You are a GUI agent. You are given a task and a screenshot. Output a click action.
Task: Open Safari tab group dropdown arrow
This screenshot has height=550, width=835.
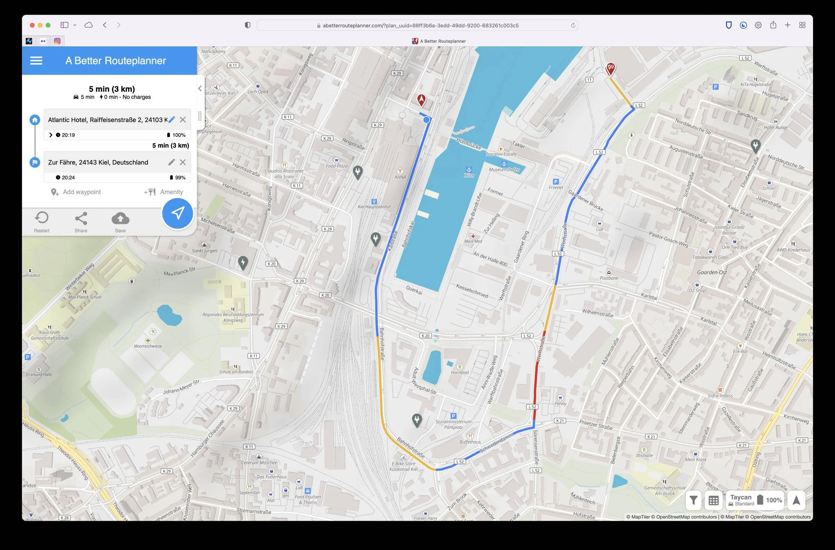(75, 25)
